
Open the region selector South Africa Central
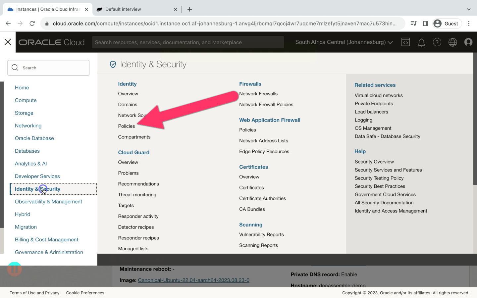point(344,42)
